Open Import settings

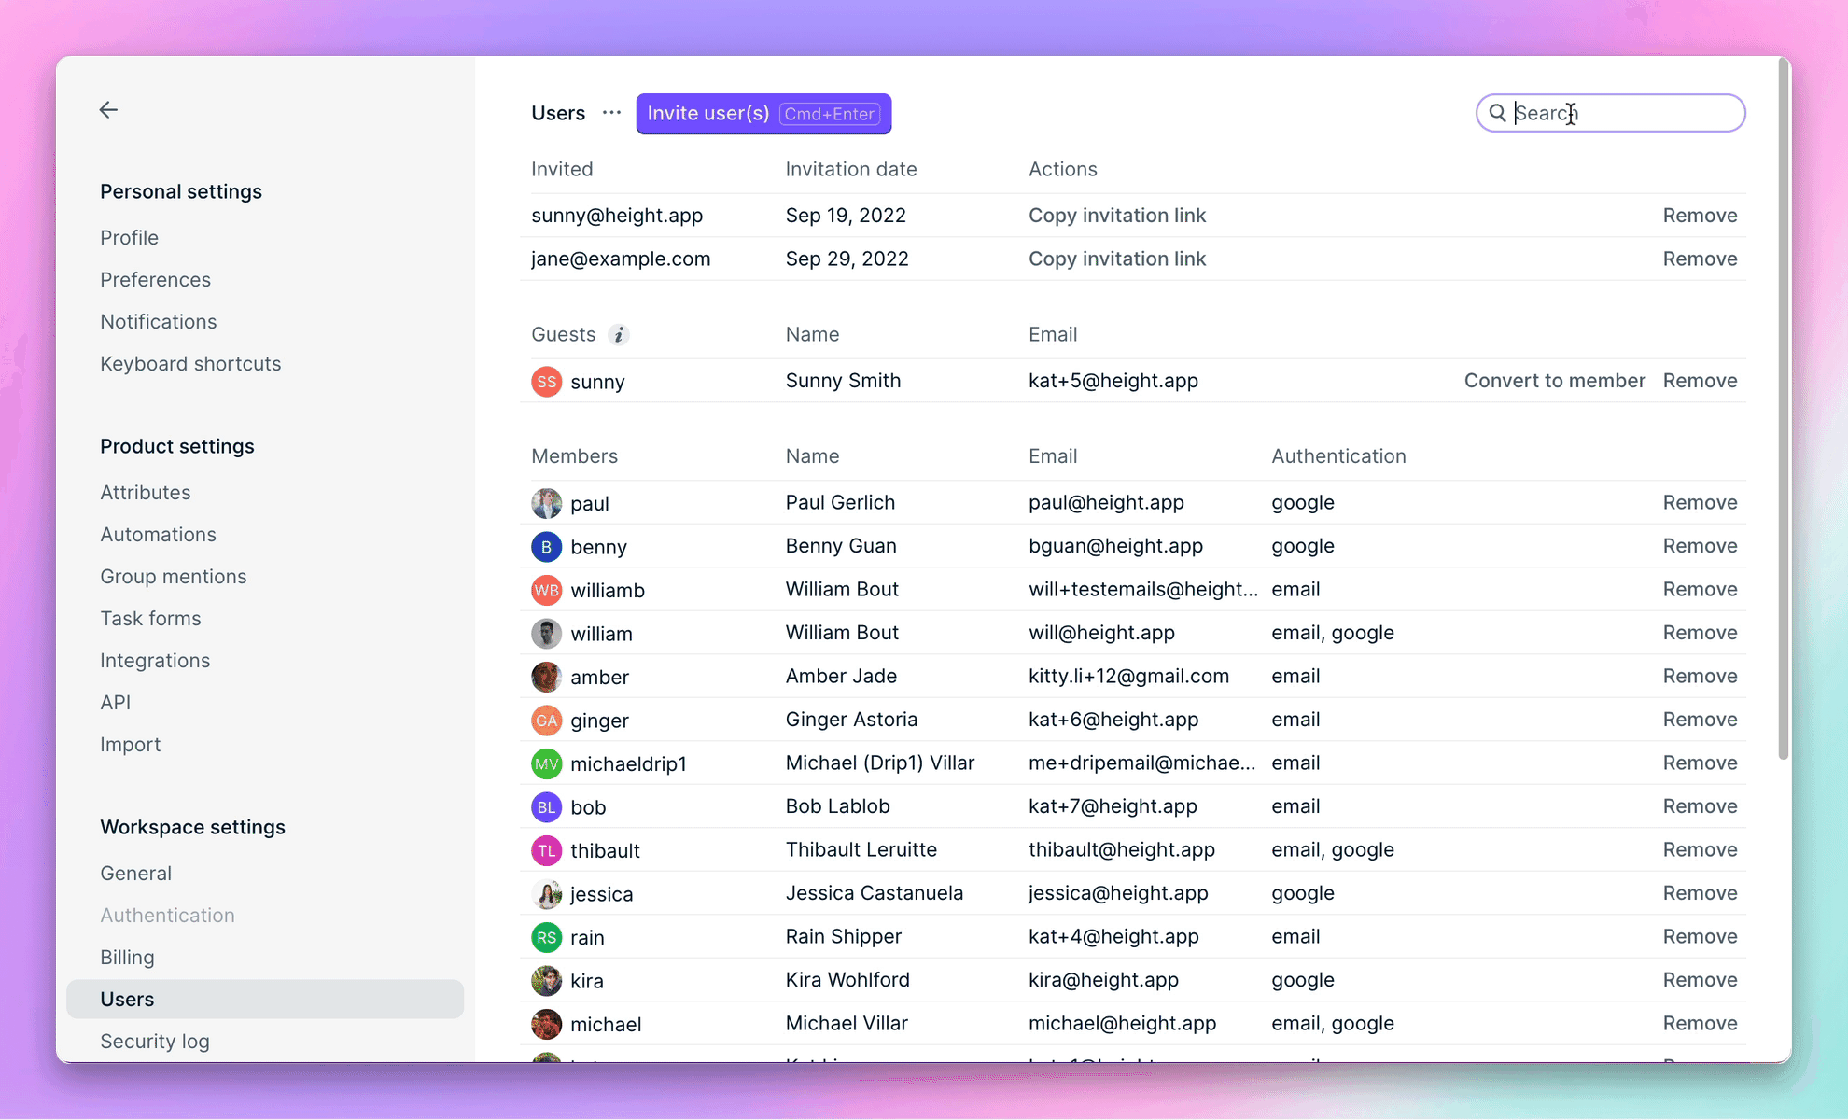tap(130, 745)
